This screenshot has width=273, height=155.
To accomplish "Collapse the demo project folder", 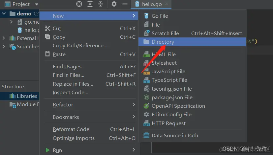I will [4, 13].
